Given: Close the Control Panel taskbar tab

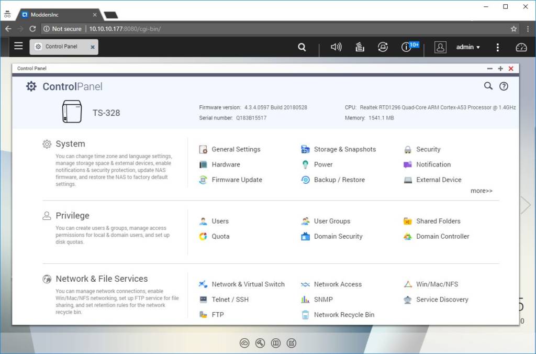Looking at the screenshot, I should pyautogui.click(x=93, y=47).
